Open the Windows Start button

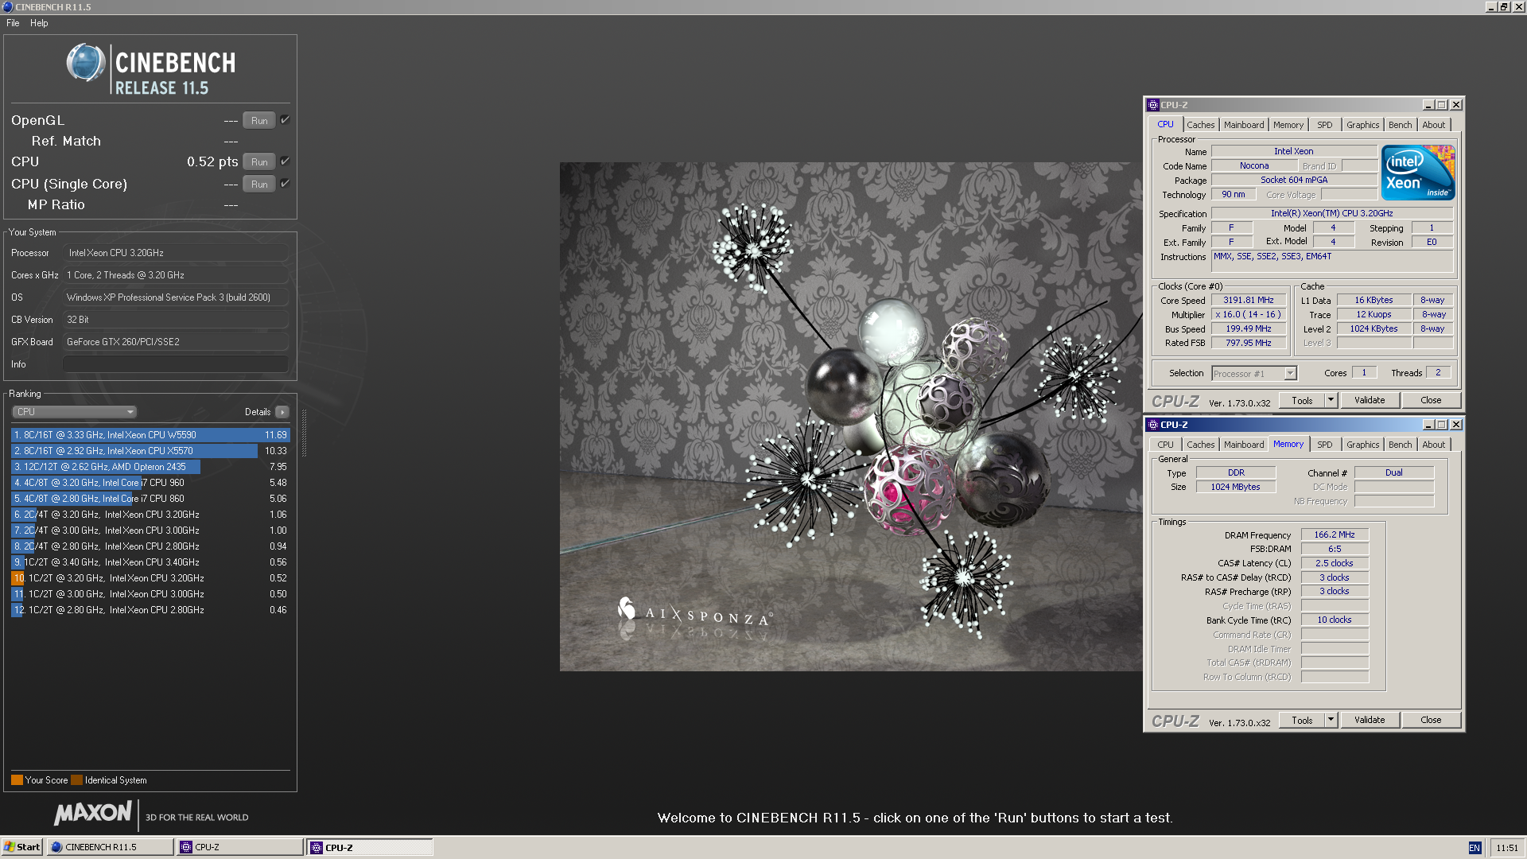click(21, 847)
